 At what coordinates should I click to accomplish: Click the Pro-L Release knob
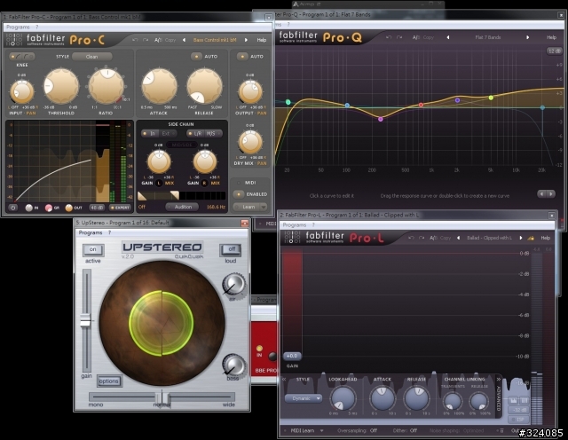[x=416, y=398]
